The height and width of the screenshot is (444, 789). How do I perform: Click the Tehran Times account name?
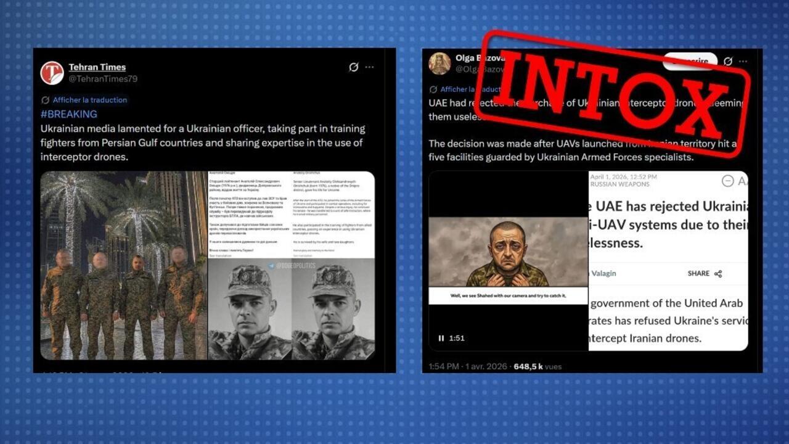[97, 67]
